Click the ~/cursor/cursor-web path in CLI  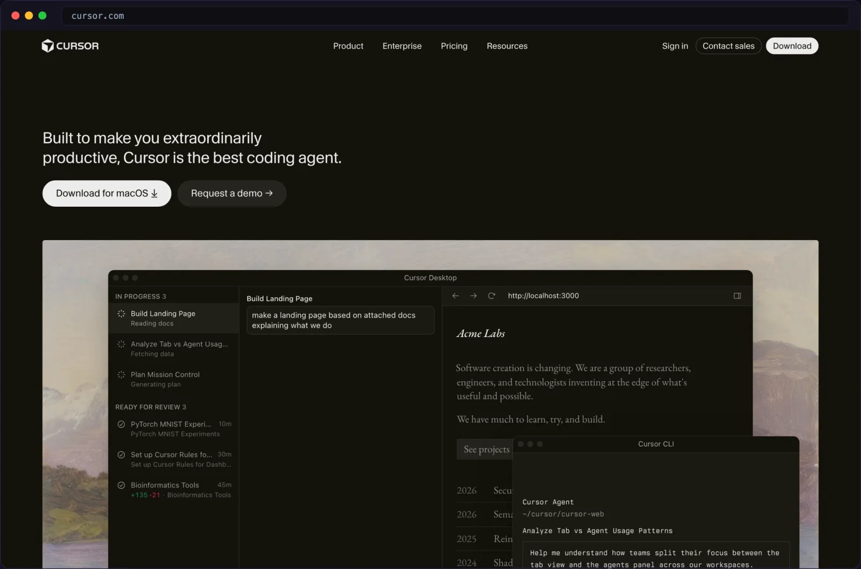(563, 514)
